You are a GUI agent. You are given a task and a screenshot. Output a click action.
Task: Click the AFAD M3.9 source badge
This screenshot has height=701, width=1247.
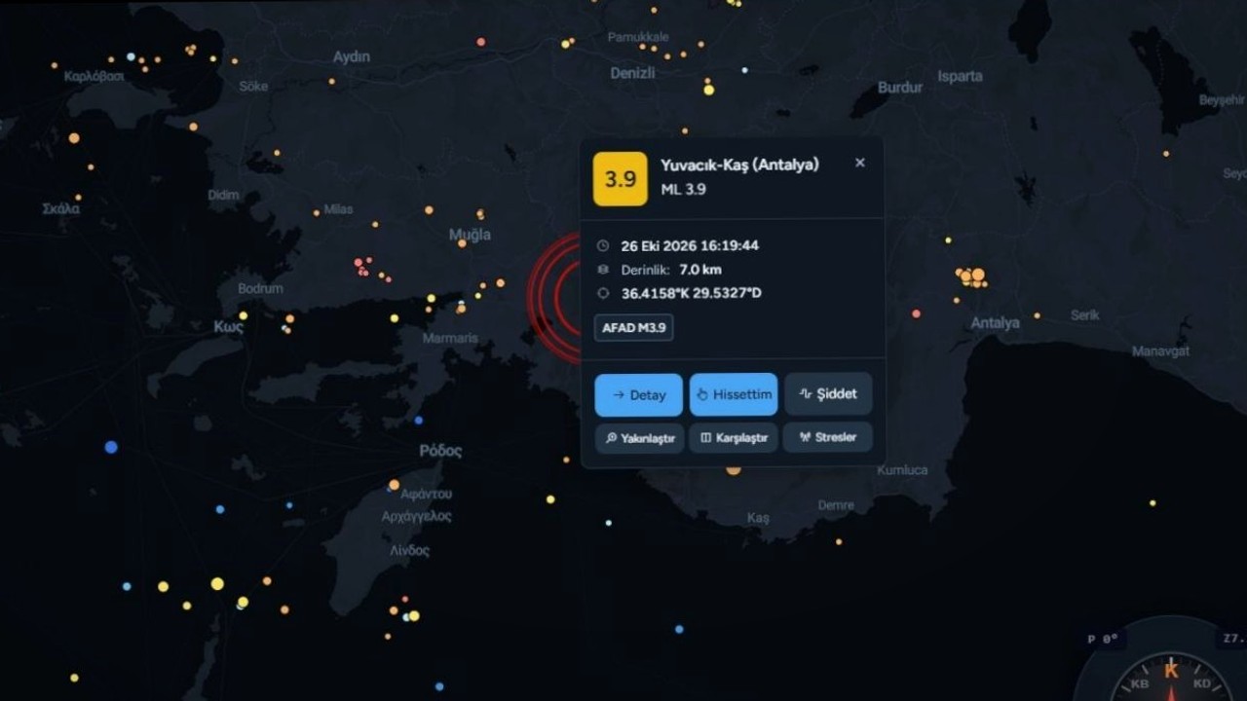click(x=633, y=328)
